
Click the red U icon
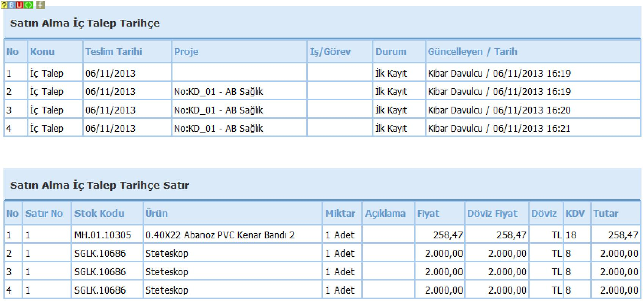point(20,5)
